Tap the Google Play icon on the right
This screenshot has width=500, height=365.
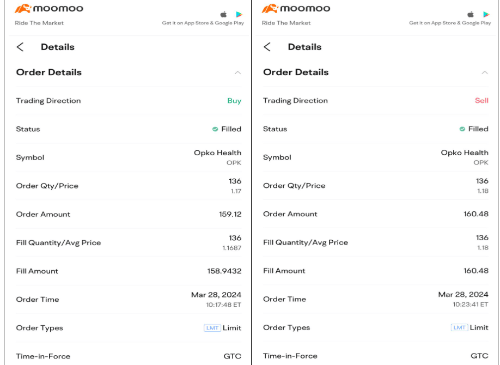tap(486, 15)
